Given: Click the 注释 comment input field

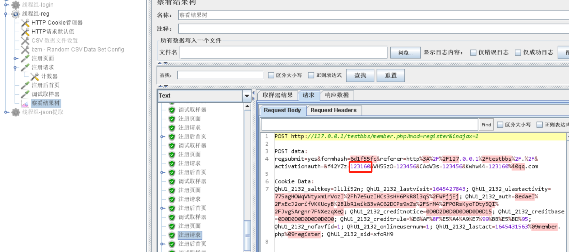Looking at the screenshot, I should pos(373,29).
